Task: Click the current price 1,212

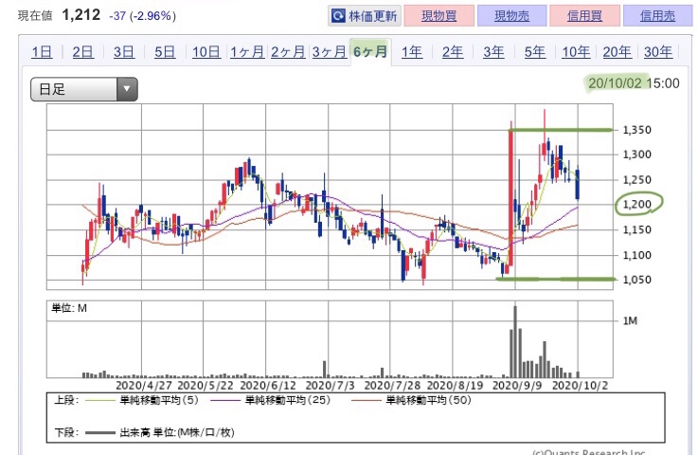Action: coord(81,15)
